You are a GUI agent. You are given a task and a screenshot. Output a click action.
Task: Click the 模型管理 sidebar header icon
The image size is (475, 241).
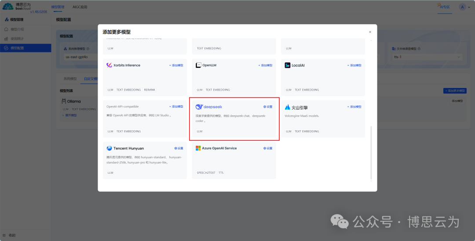pyautogui.click(x=7, y=20)
